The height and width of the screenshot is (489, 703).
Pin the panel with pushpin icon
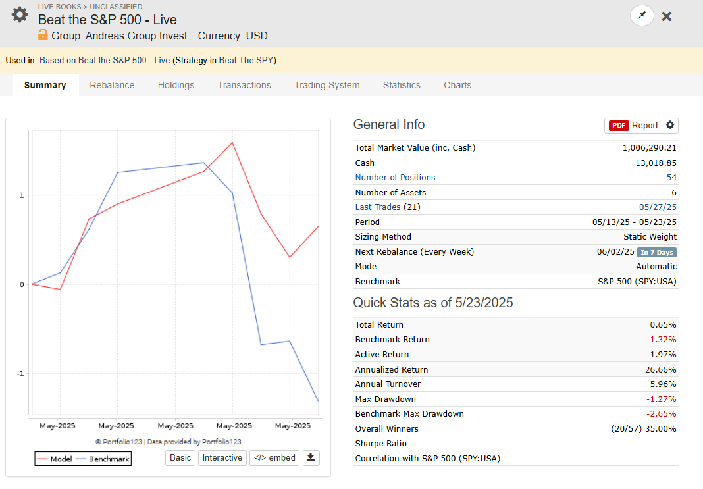642,16
